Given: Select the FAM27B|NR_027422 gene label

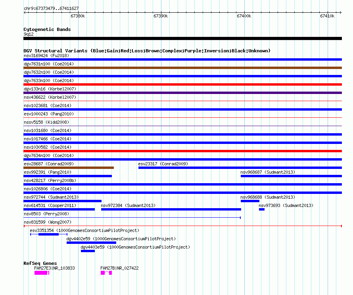Looking at the screenshot, I should 119,268.
